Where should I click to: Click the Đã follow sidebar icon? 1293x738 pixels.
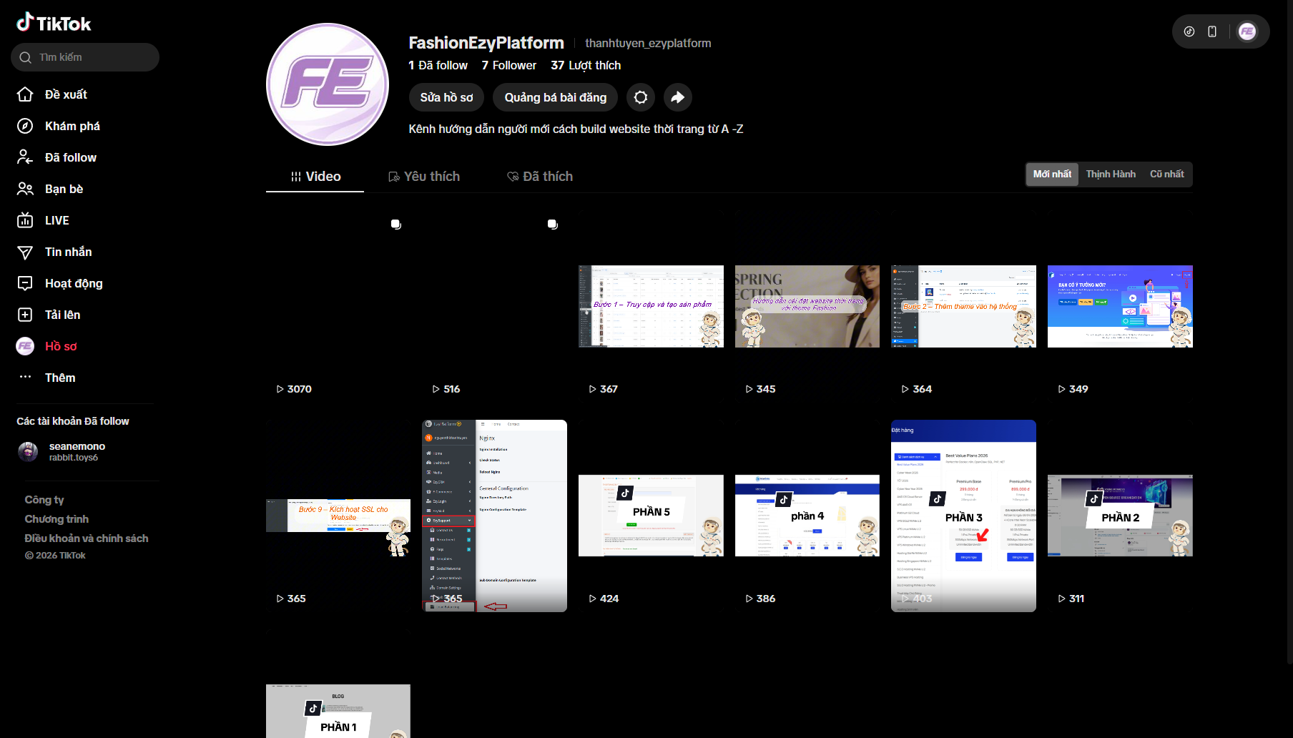click(x=25, y=157)
